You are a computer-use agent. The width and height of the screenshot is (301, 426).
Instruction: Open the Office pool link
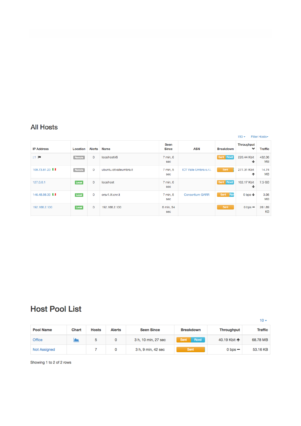tap(38, 340)
